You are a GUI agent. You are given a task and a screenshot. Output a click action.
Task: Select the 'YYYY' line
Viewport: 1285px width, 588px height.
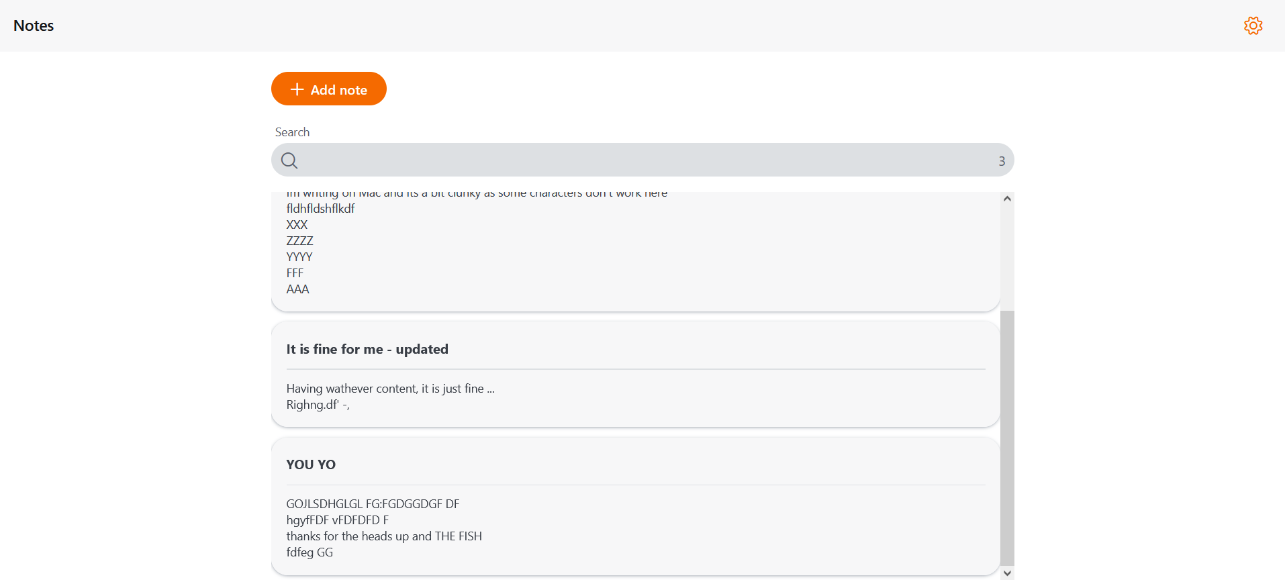click(x=299, y=257)
